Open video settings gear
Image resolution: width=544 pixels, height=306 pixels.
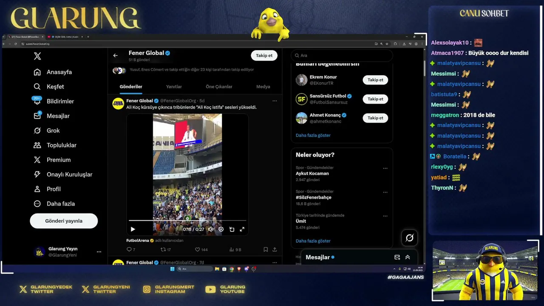click(x=221, y=229)
